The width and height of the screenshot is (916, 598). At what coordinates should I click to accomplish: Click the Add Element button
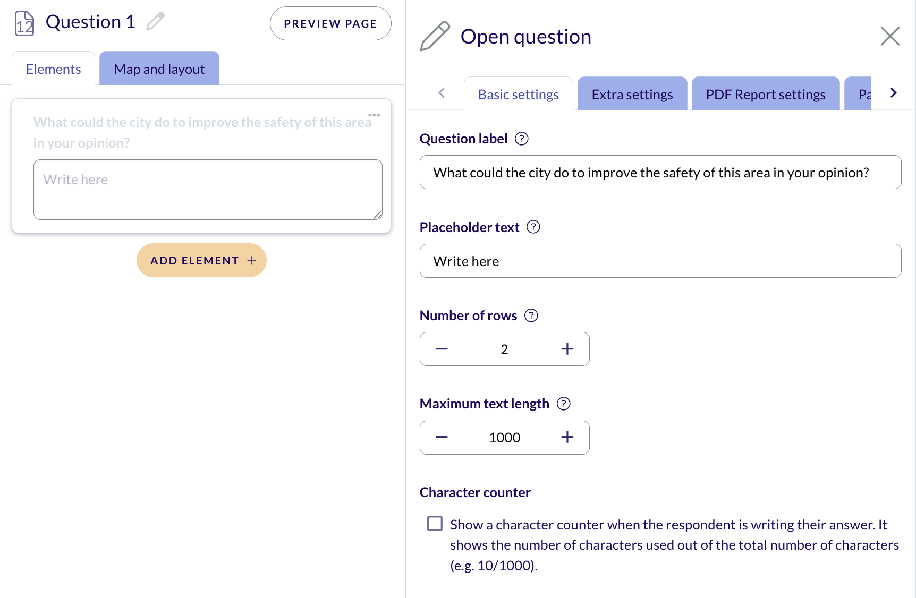tap(201, 260)
